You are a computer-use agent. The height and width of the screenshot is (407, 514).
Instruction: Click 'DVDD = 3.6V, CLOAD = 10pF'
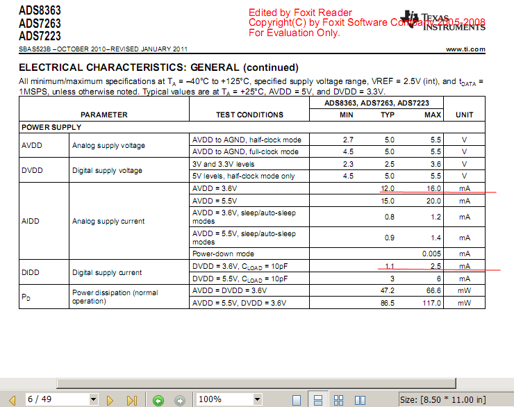pyautogui.click(x=240, y=267)
